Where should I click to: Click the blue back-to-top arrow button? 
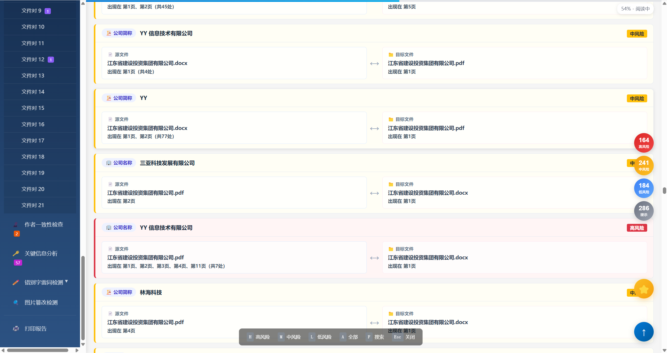(644, 332)
